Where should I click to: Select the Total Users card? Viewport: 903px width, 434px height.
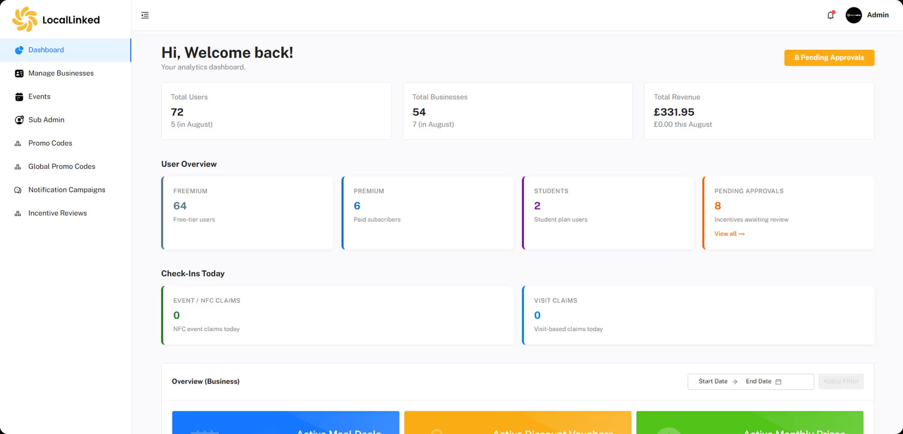[x=276, y=111]
